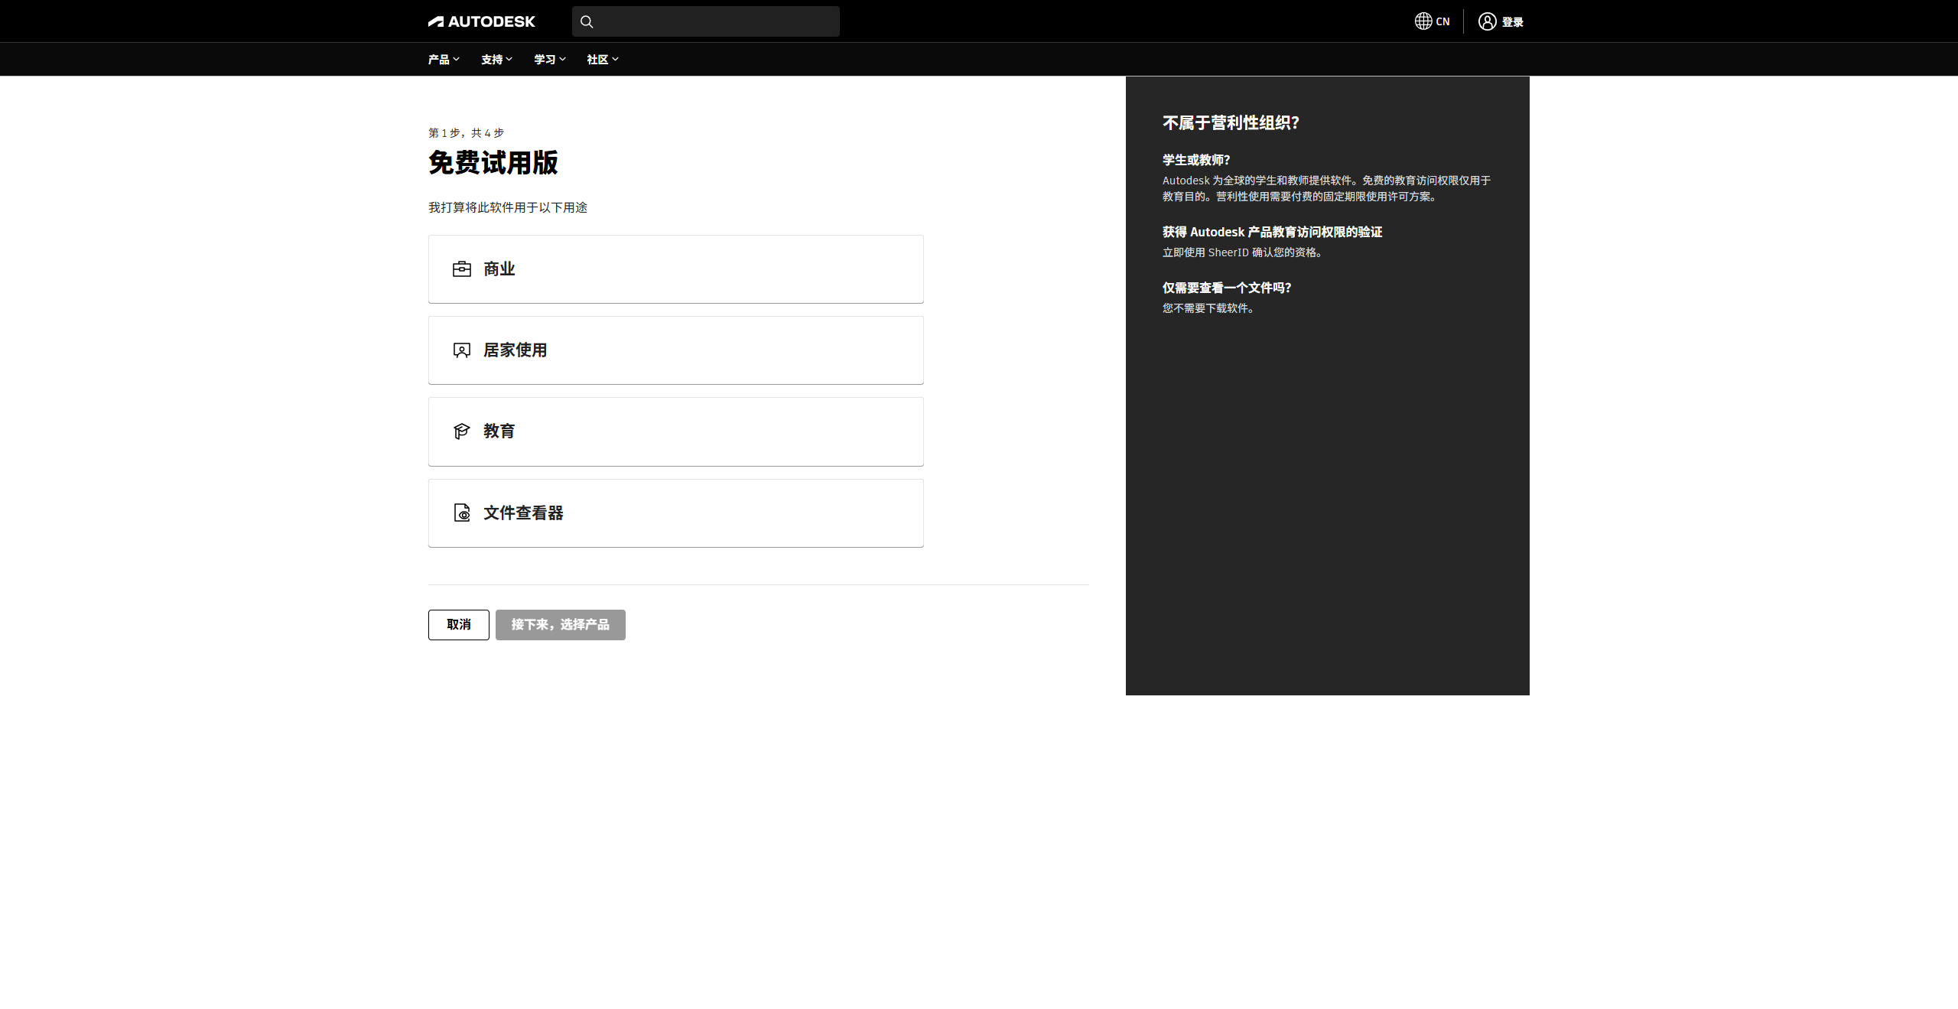The image size is (1958, 1009).
Task: Click the briefcase icon on the 商业 card
Action: (461, 269)
